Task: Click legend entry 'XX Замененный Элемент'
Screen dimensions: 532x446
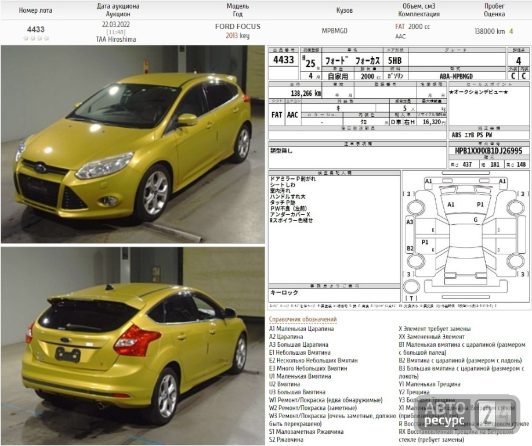Action: (432, 337)
